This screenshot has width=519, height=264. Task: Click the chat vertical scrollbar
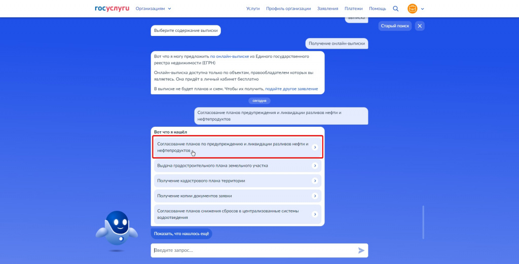pyautogui.click(x=423, y=222)
